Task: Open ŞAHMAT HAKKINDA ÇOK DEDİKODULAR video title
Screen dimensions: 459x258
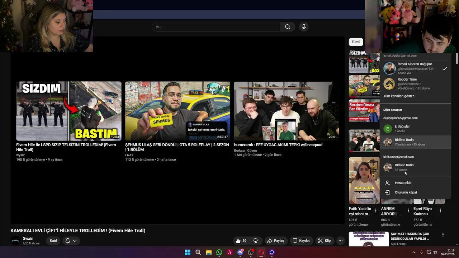Action: point(410,236)
